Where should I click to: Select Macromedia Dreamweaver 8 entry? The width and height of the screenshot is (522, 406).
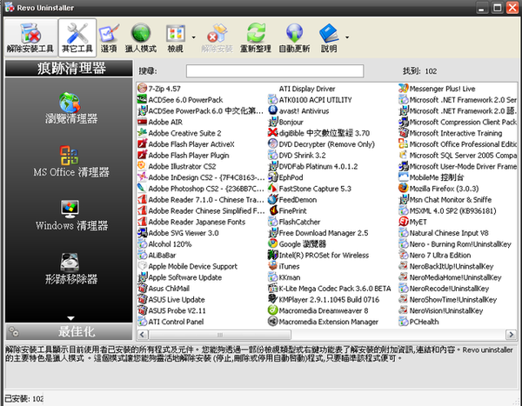pos(318,311)
